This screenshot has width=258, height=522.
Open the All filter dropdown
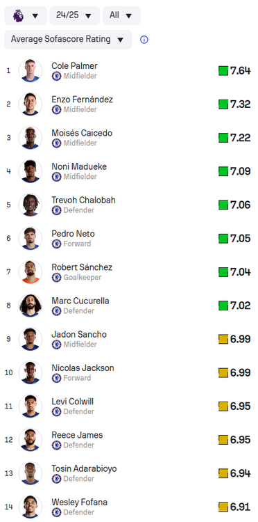[x=121, y=15]
